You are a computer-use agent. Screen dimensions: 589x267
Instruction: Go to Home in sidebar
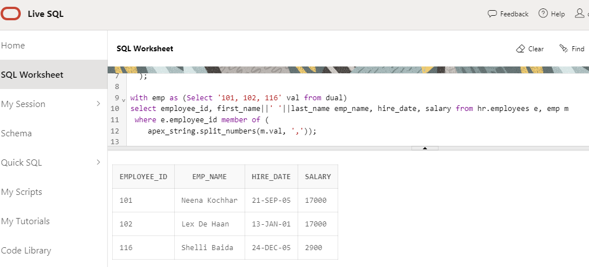[14, 46]
